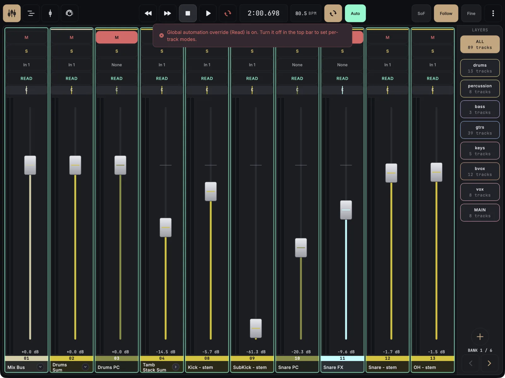
Task: Click the track list view icon
Action: pos(31,13)
